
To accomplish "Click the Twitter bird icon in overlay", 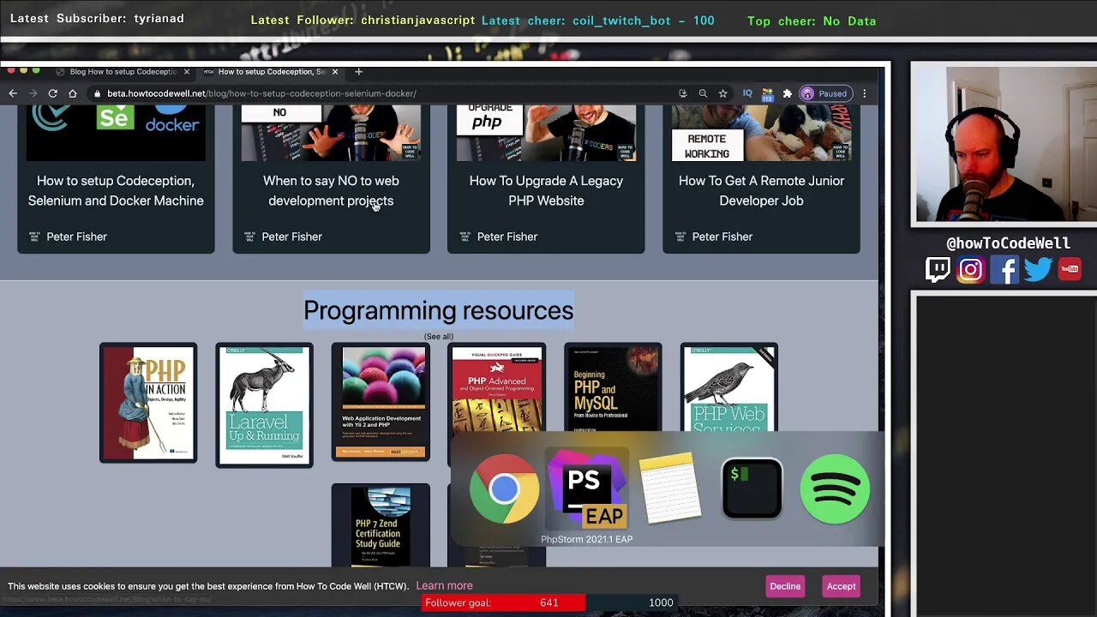I will [x=1037, y=270].
